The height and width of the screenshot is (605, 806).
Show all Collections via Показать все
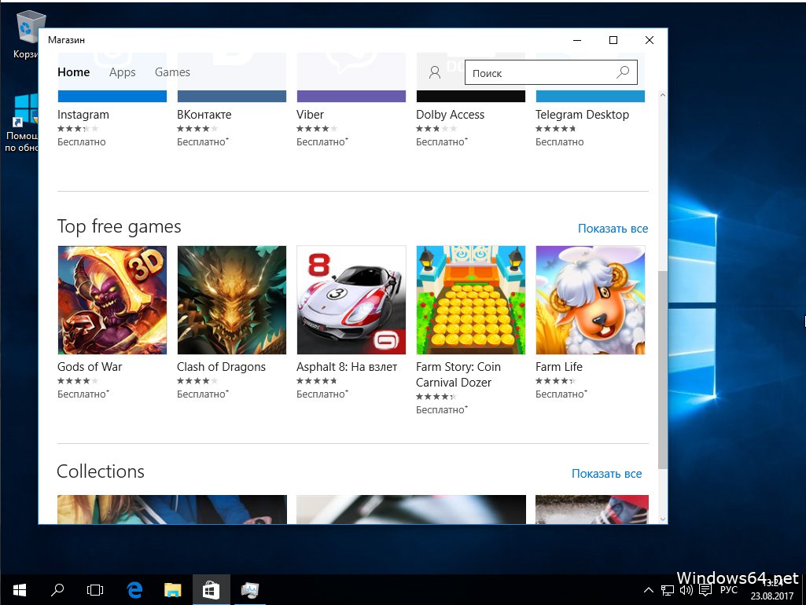click(x=606, y=474)
